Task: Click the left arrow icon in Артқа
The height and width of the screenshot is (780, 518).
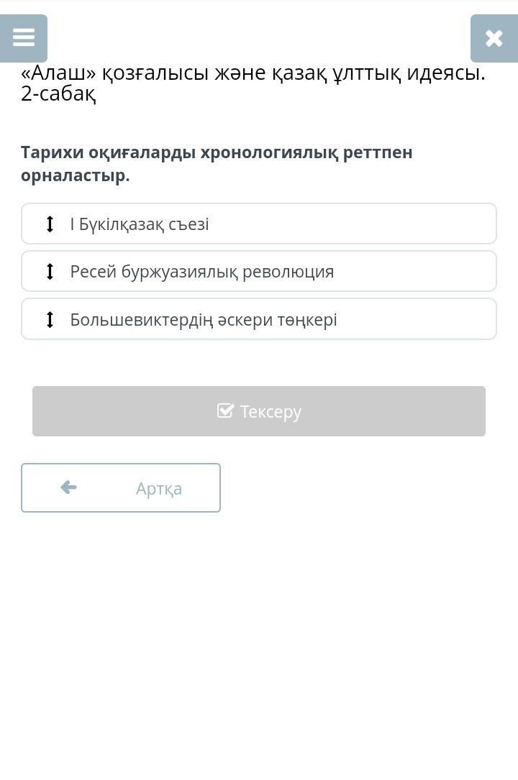Action: (x=68, y=487)
